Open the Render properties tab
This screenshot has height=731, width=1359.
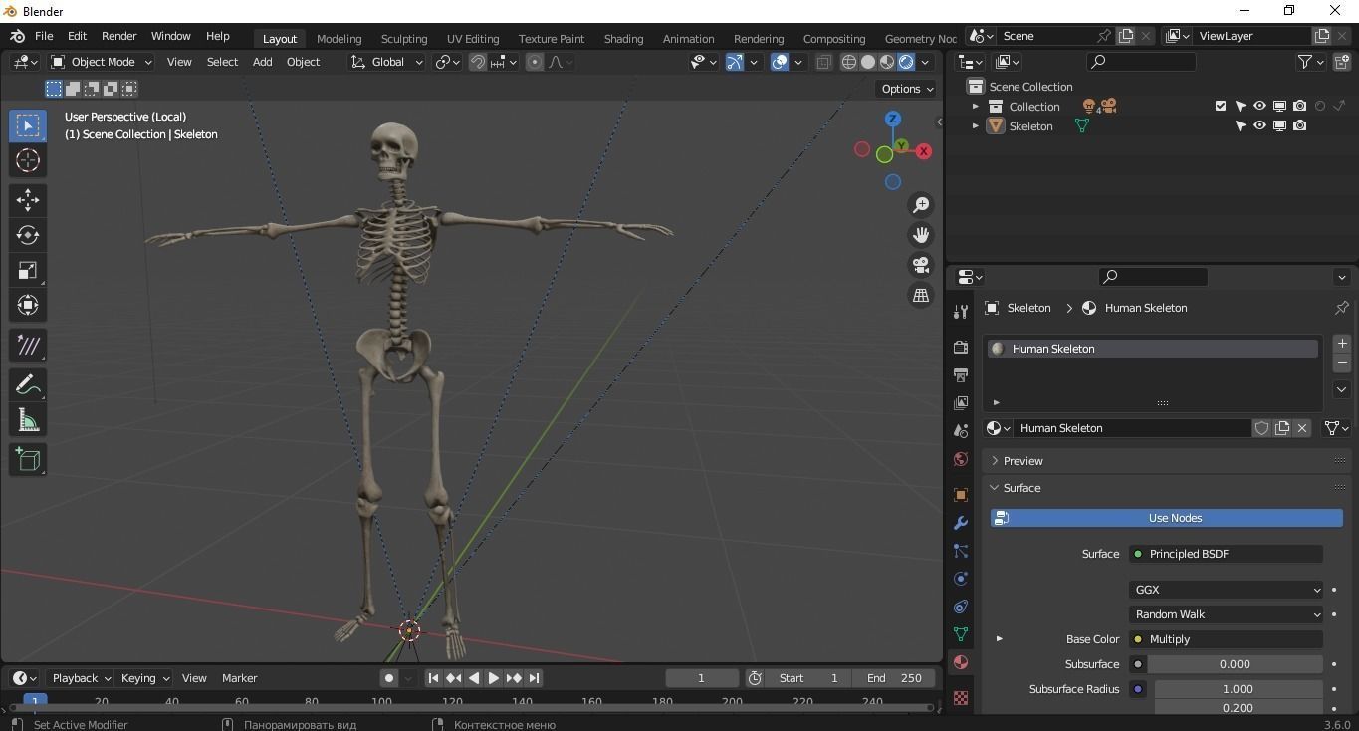tap(961, 348)
